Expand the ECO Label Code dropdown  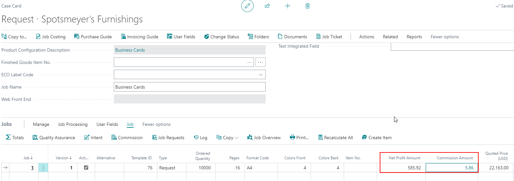261,75
